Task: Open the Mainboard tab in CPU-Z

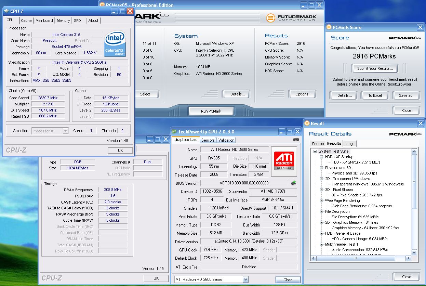Action: point(44,21)
